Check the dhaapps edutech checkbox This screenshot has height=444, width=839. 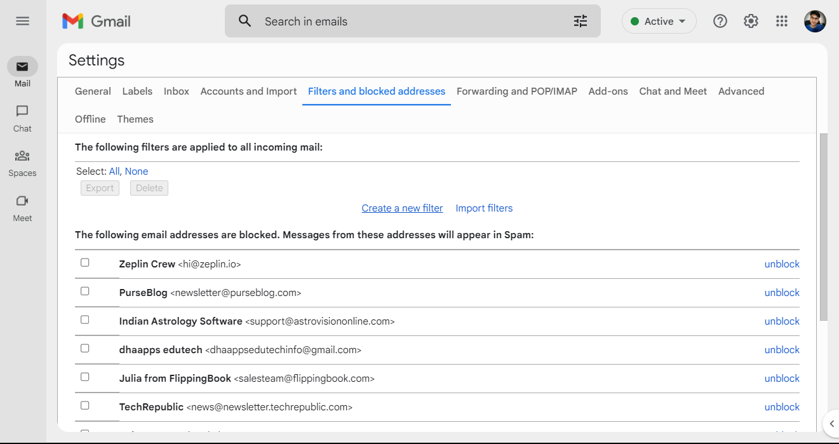(x=85, y=348)
